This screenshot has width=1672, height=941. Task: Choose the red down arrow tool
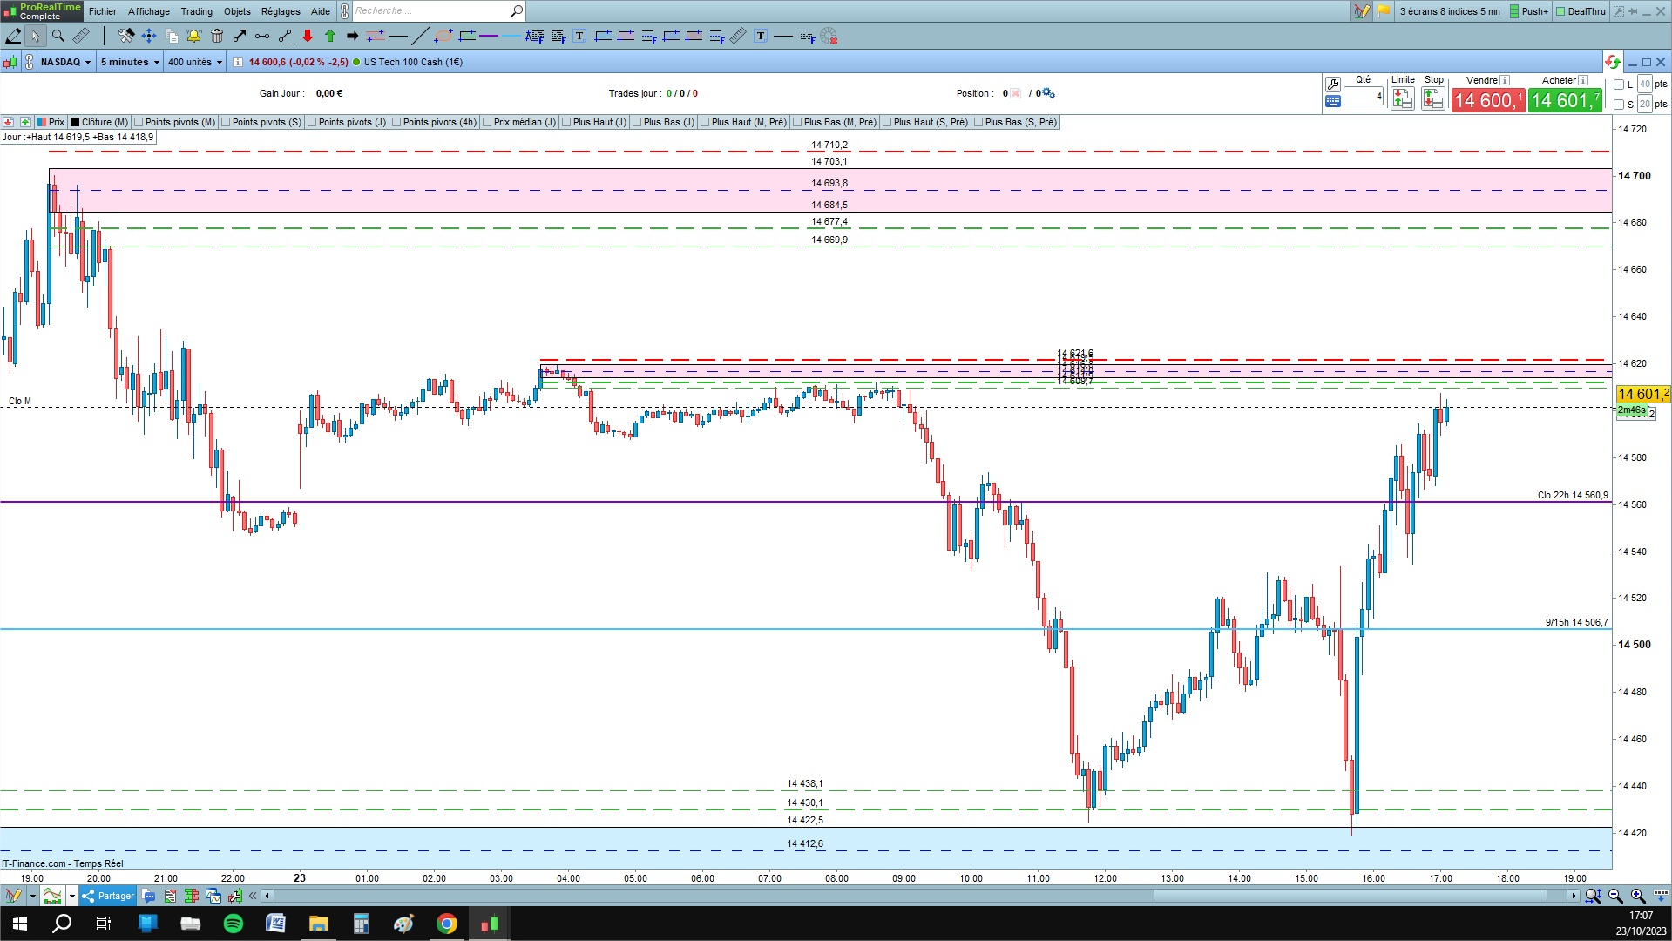tap(308, 36)
